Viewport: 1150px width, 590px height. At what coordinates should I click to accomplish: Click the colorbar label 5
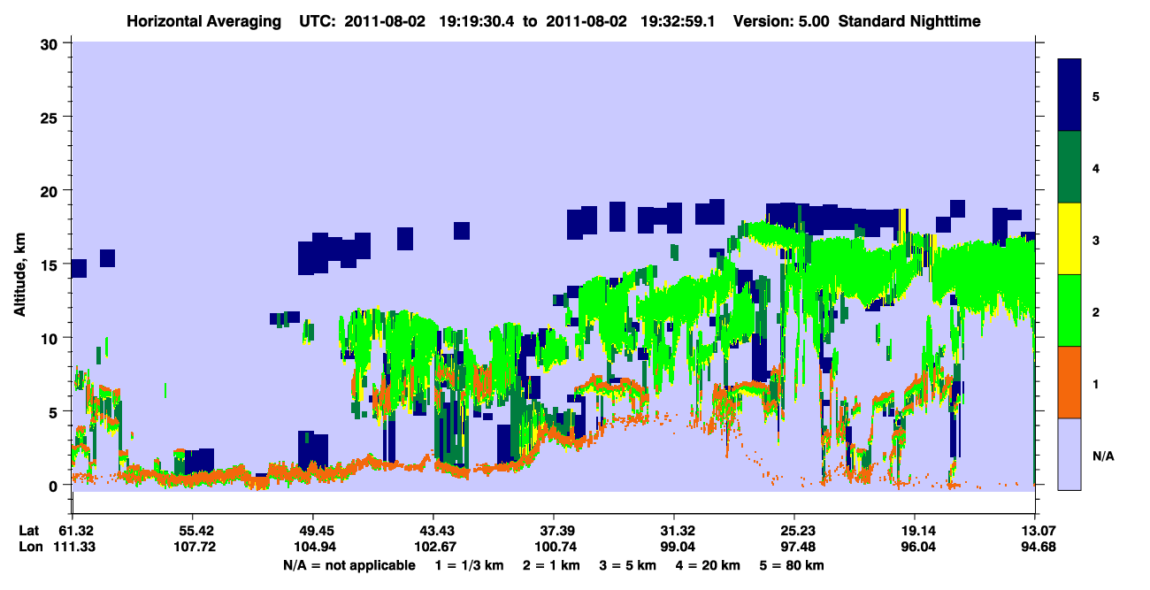click(x=1096, y=96)
